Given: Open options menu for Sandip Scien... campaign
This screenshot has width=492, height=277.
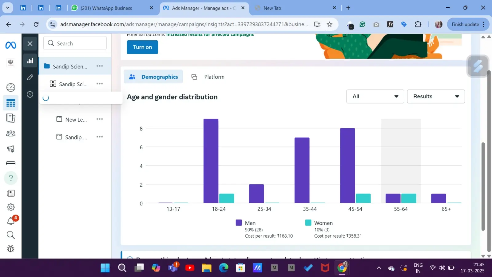Looking at the screenshot, I should [100, 66].
